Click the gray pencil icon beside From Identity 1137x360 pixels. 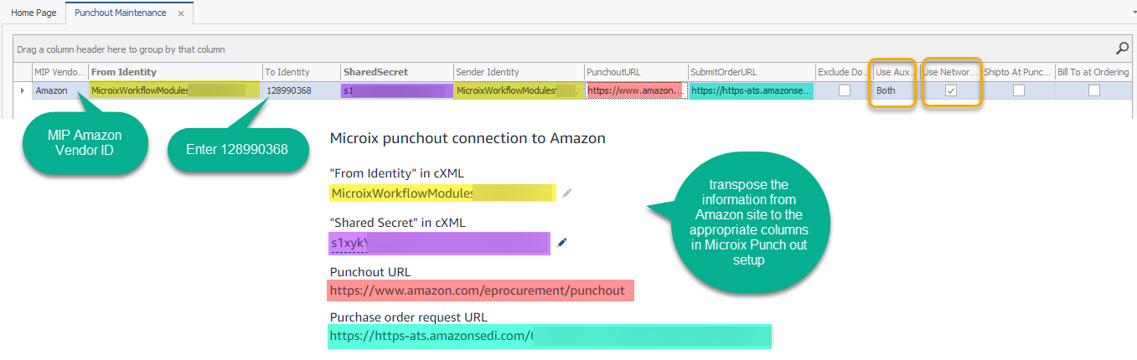point(567,193)
